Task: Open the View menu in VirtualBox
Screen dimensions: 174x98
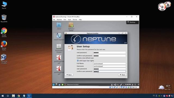Action: point(65,20)
